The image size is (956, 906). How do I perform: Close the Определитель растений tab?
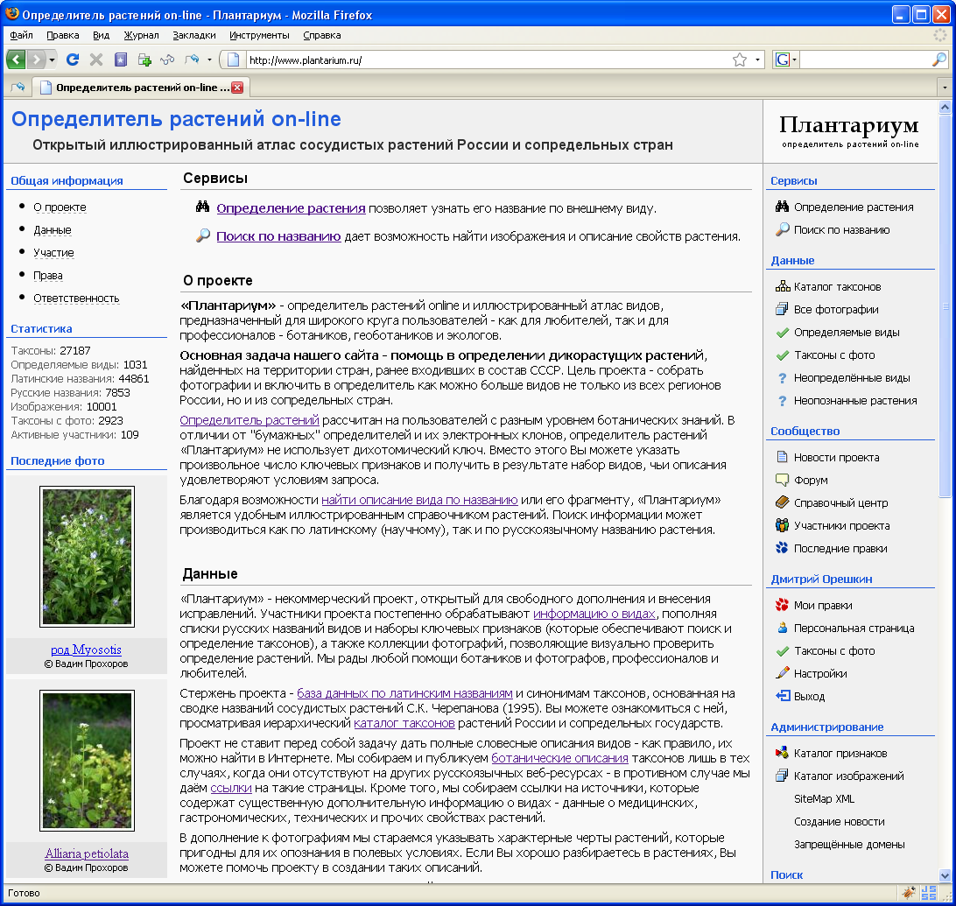(x=237, y=88)
